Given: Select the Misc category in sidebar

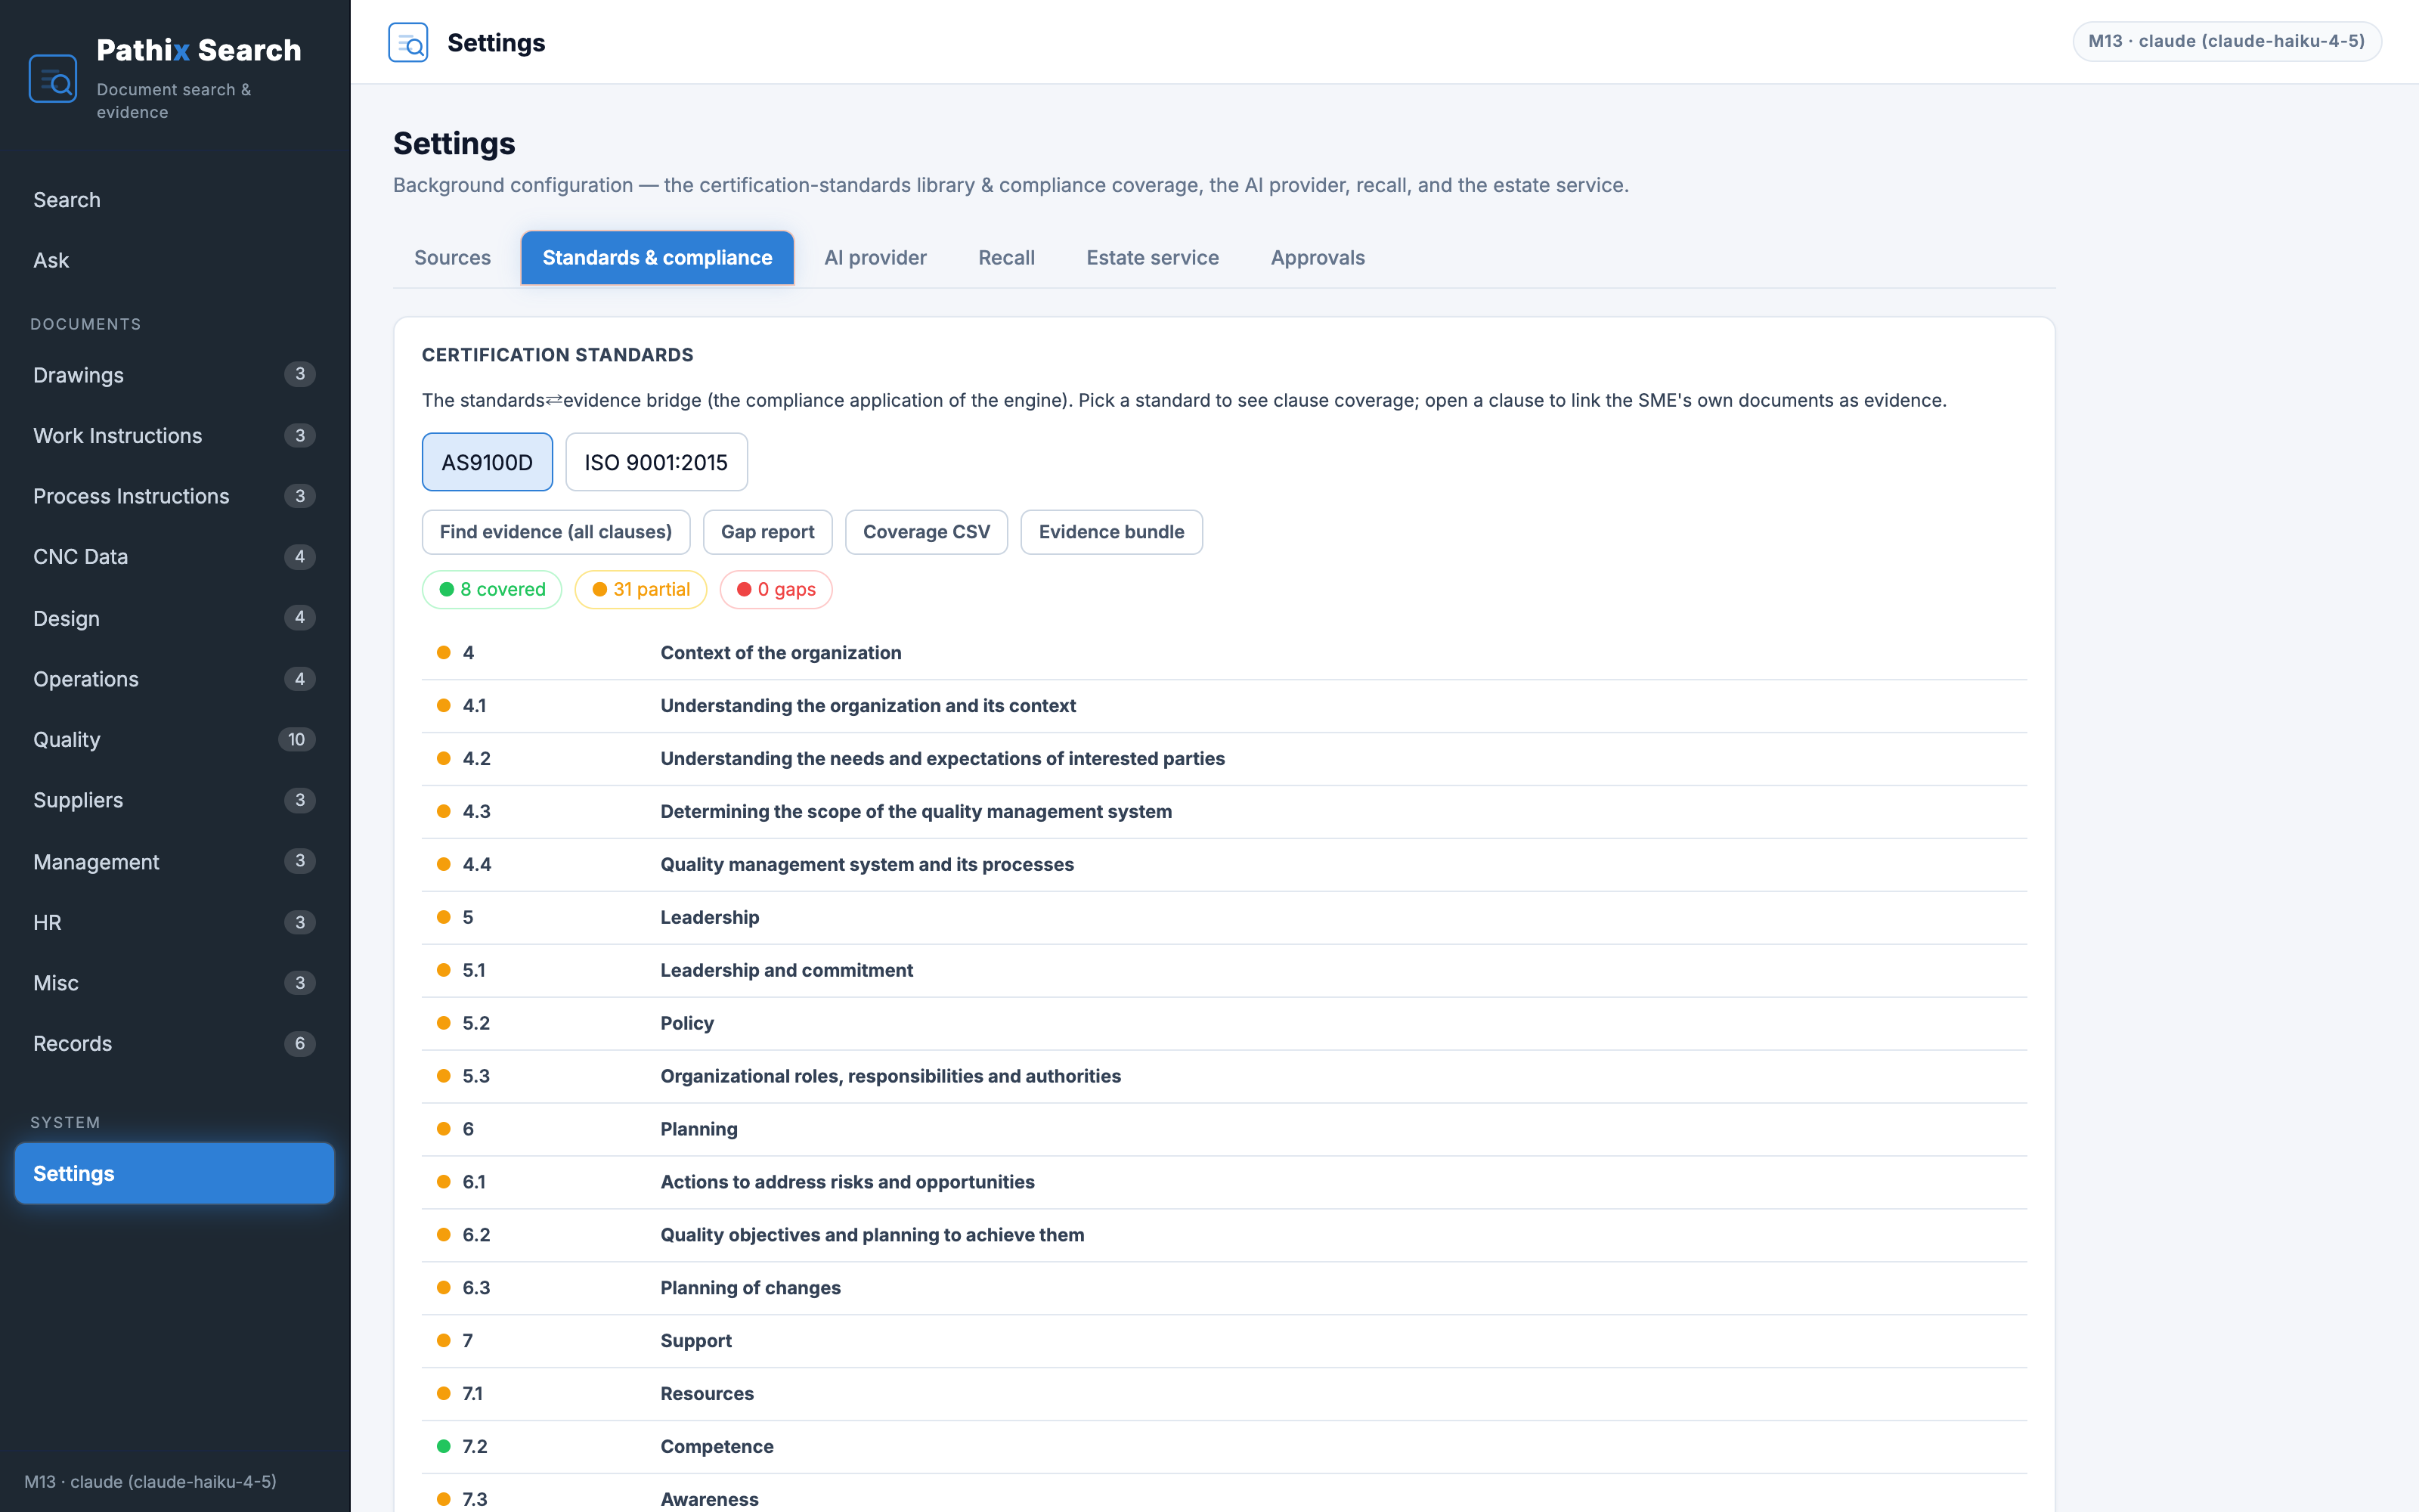Looking at the screenshot, I should pyautogui.click(x=175, y=983).
